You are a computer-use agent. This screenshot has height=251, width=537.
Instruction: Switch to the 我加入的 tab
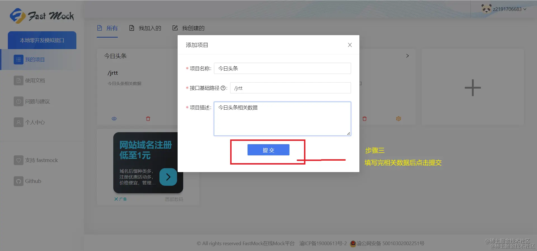tap(145, 28)
